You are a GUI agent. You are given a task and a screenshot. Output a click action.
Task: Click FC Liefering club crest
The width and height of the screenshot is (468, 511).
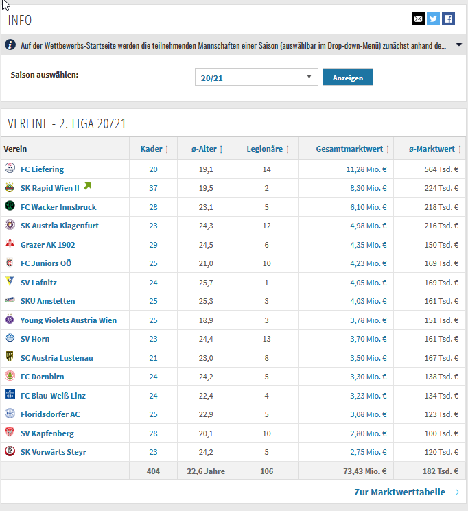[x=10, y=168]
